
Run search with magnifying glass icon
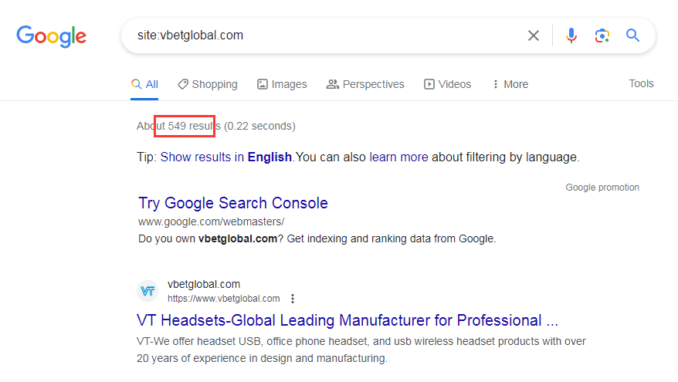(x=632, y=35)
